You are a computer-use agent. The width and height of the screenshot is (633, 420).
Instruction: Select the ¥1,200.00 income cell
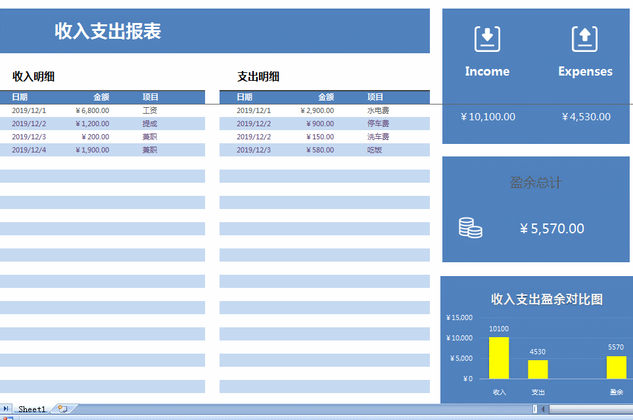(x=93, y=124)
